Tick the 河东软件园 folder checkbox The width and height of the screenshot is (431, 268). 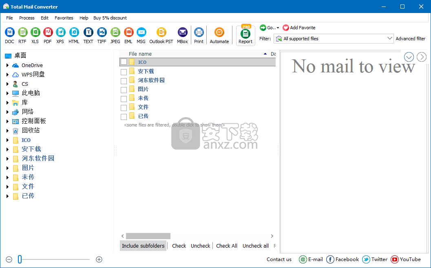(x=124, y=81)
